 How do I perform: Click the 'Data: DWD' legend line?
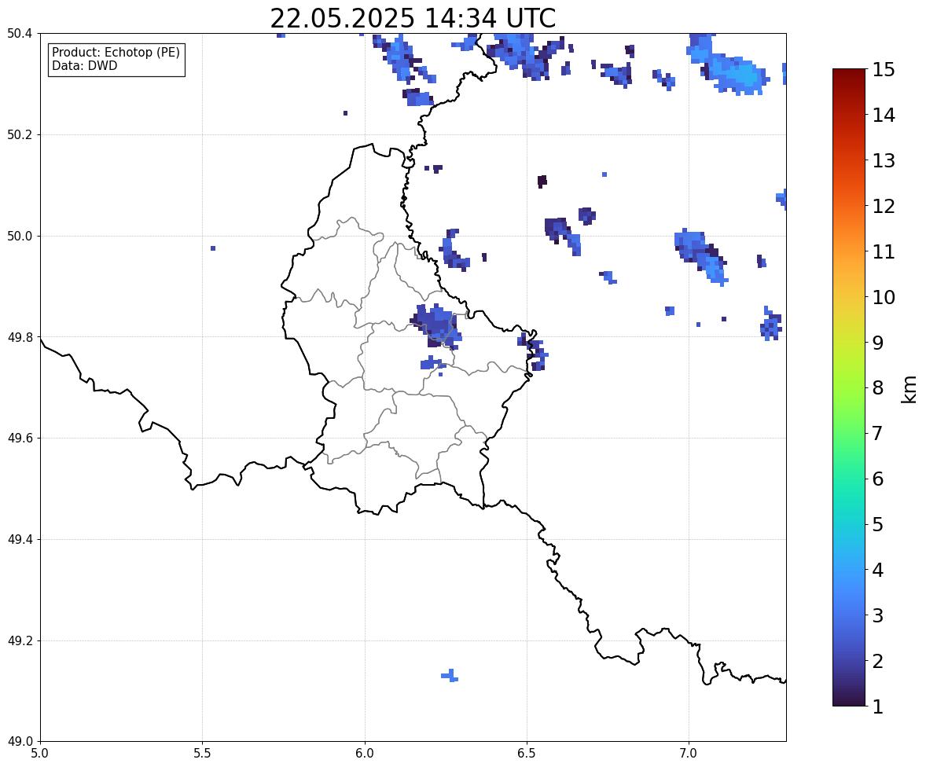(84, 65)
